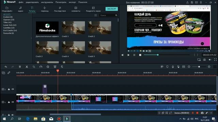Open the preview quality display settings icon
This screenshot has height=122, width=218.
199,60
